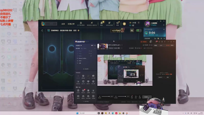The width and height of the screenshot is (204, 115).
Task: Select 竖屏 orientation in streaming app
Action: pyautogui.click(x=95, y=45)
